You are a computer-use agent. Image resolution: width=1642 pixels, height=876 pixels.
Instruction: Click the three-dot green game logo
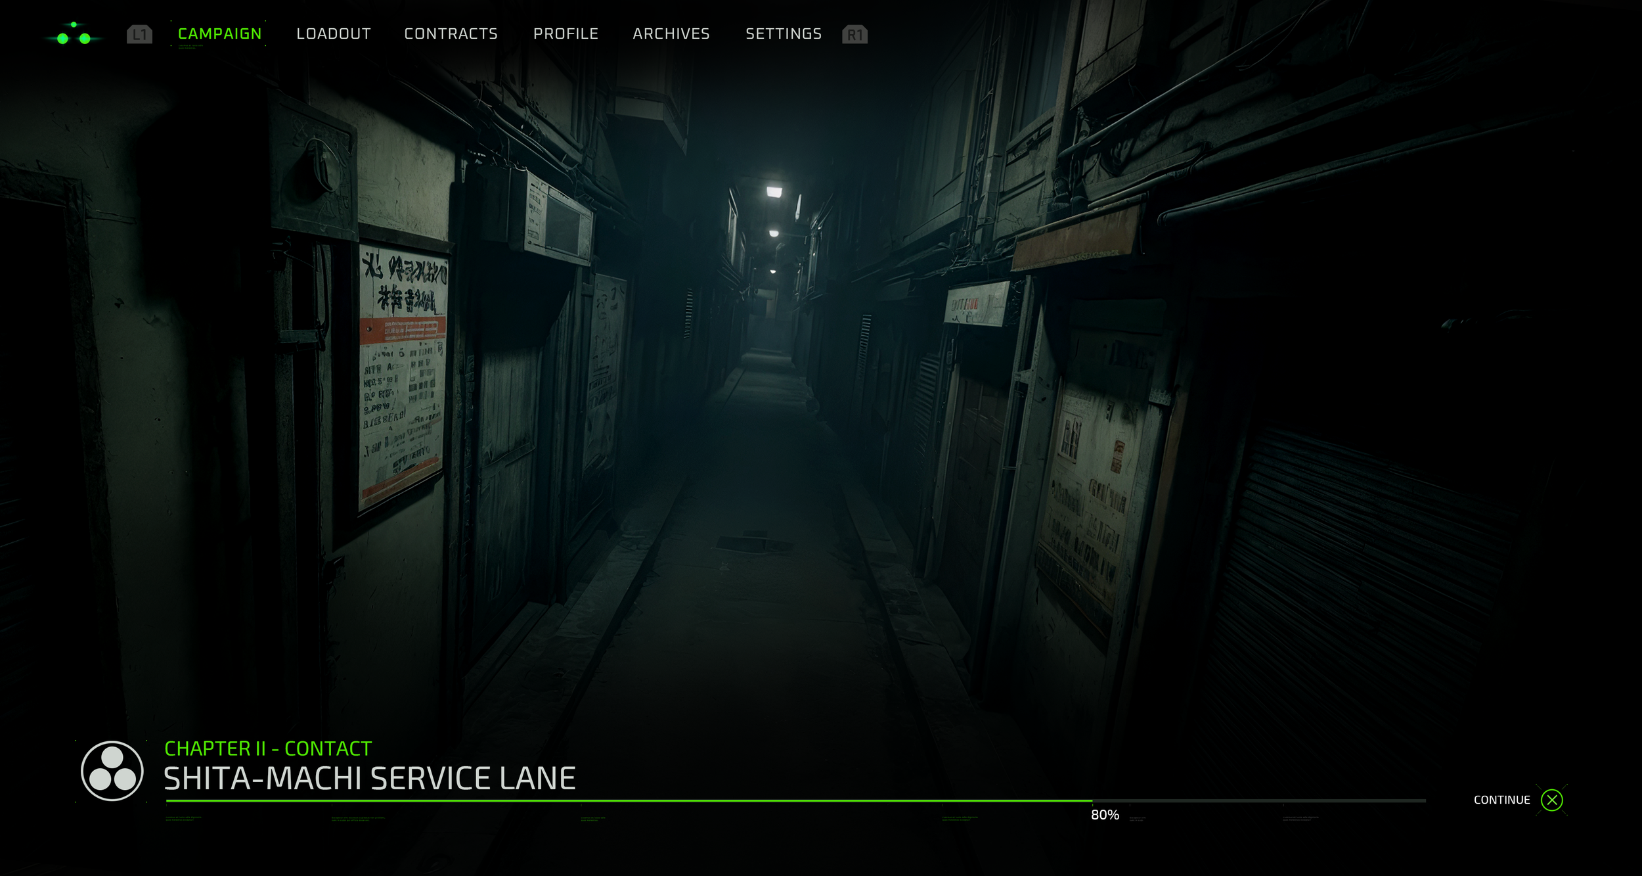click(x=74, y=34)
